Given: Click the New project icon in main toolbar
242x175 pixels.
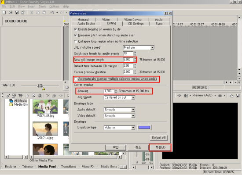Looking at the screenshot, I should coord(4,12).
